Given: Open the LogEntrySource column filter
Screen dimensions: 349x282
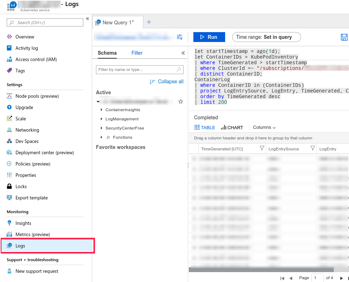Looking at the screenshot, I should point(312,149).
